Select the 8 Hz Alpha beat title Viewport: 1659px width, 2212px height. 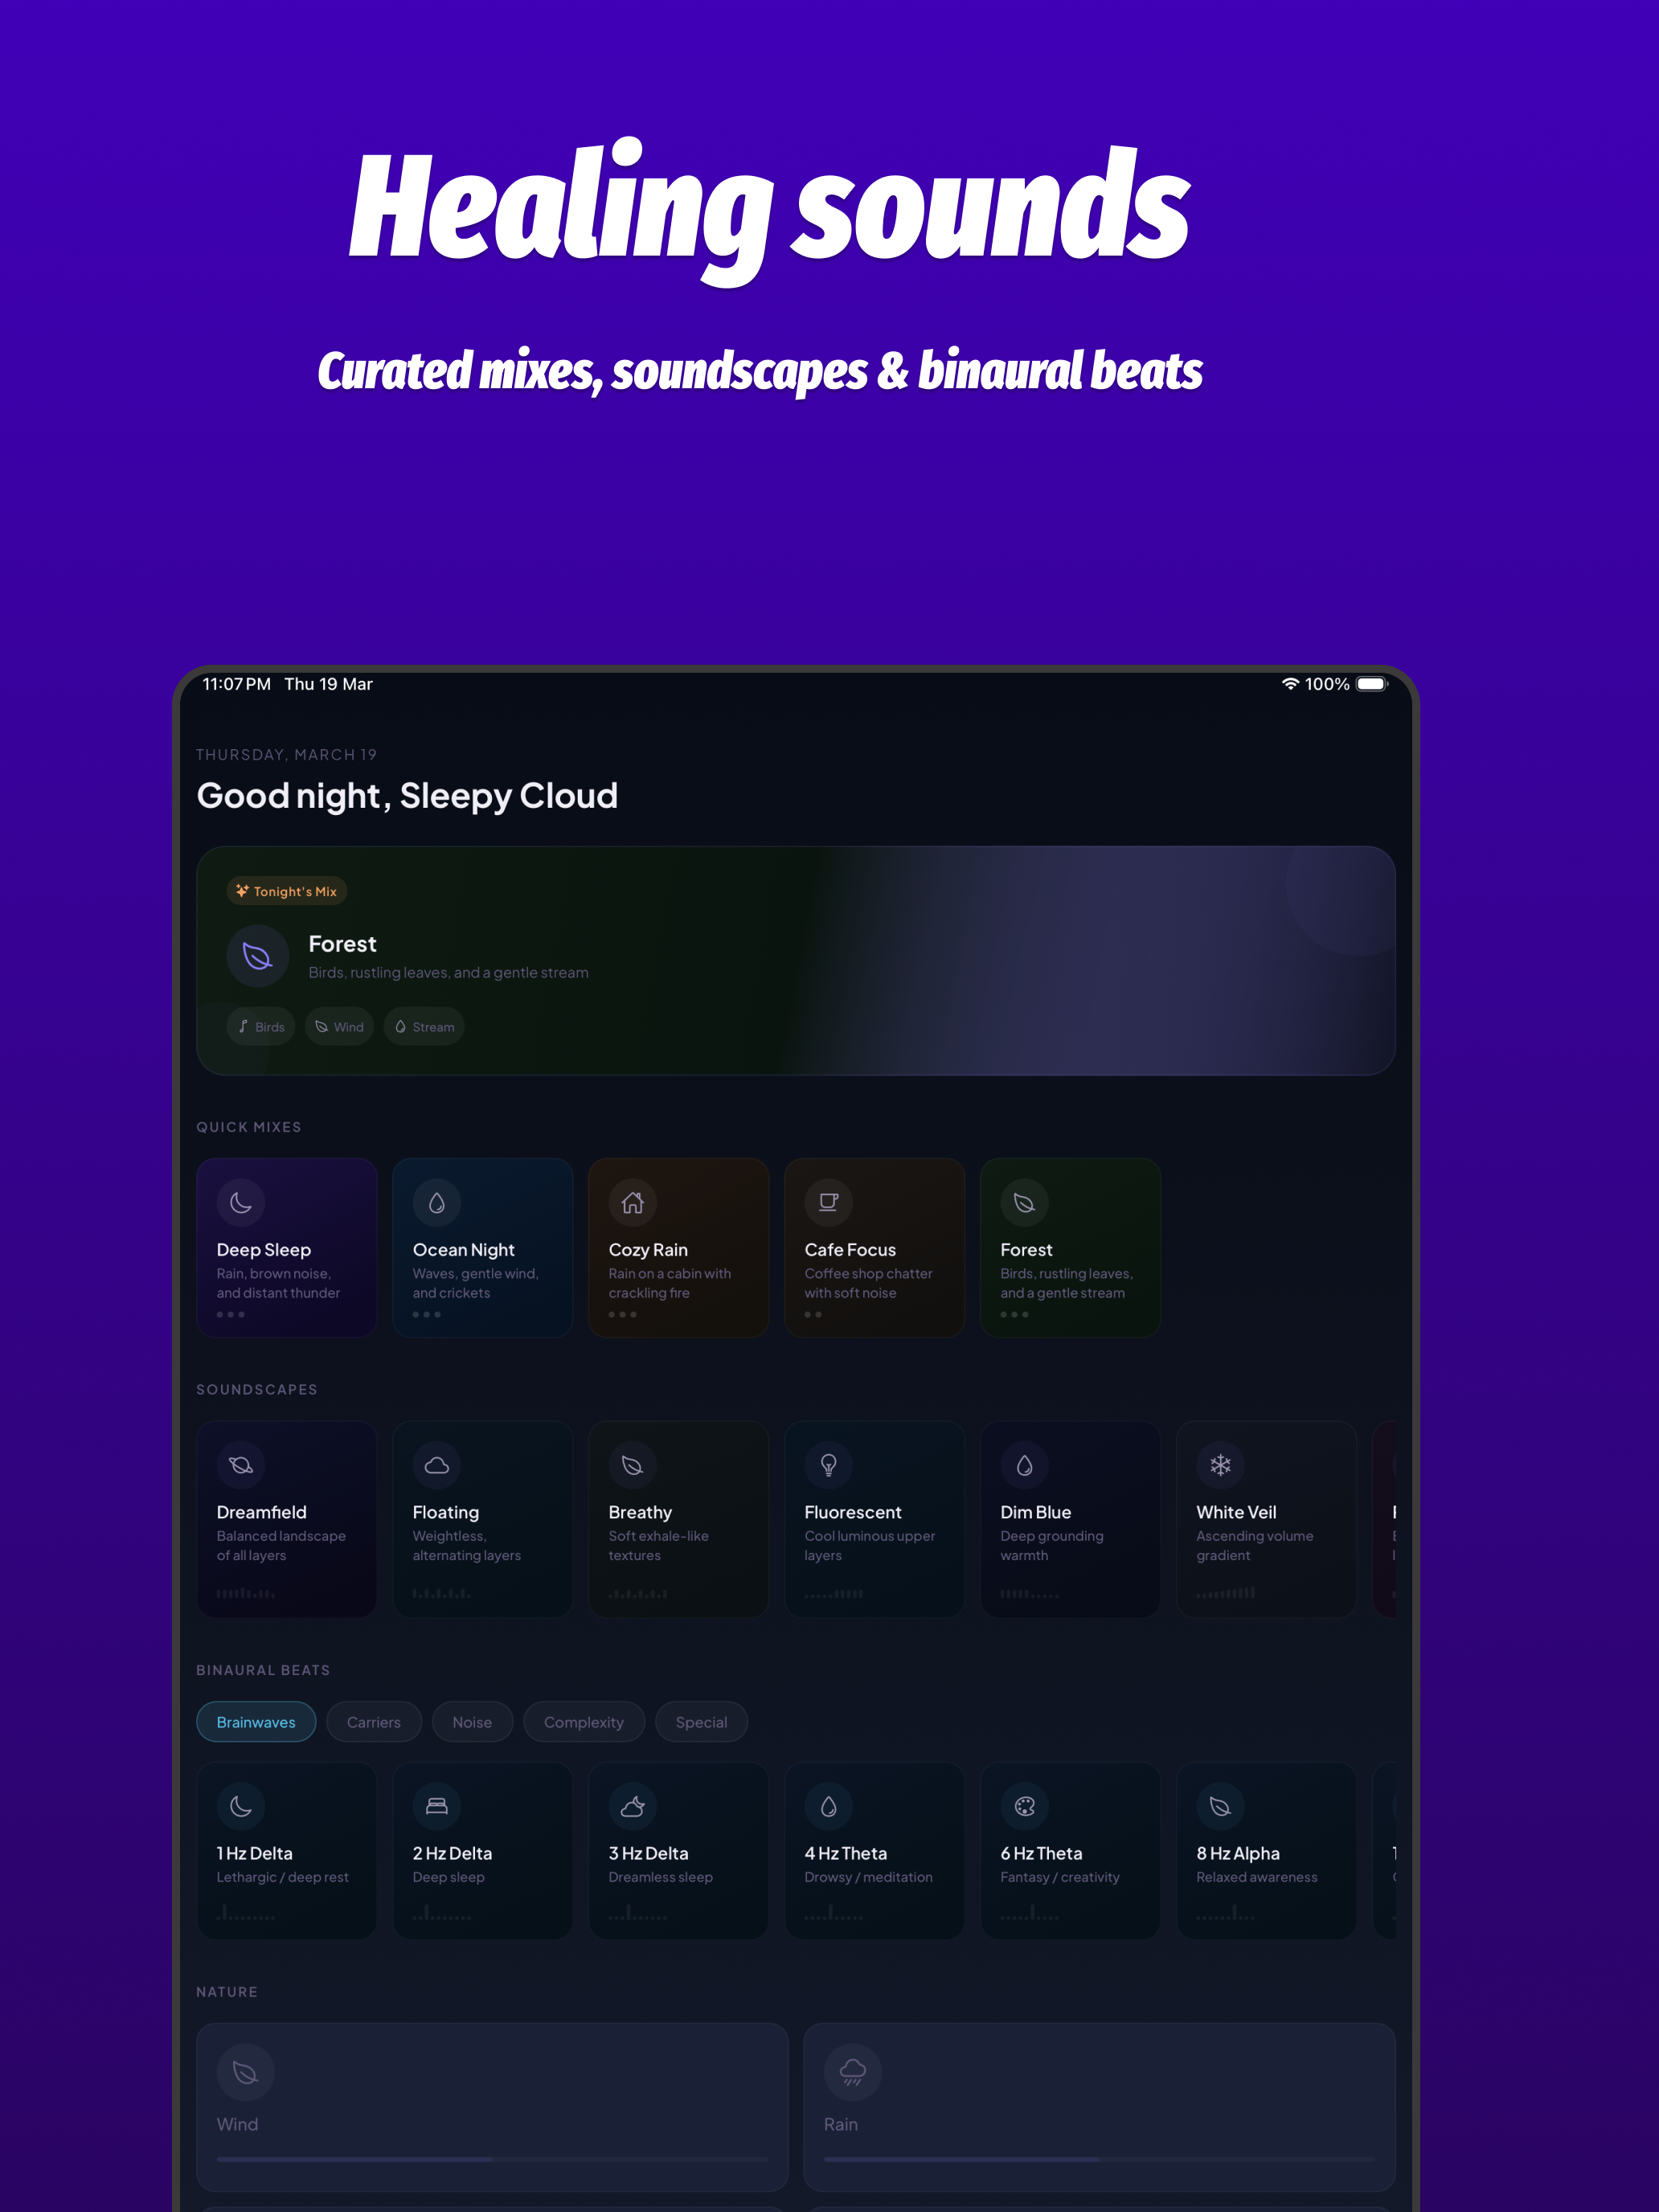point(1238,1853)
